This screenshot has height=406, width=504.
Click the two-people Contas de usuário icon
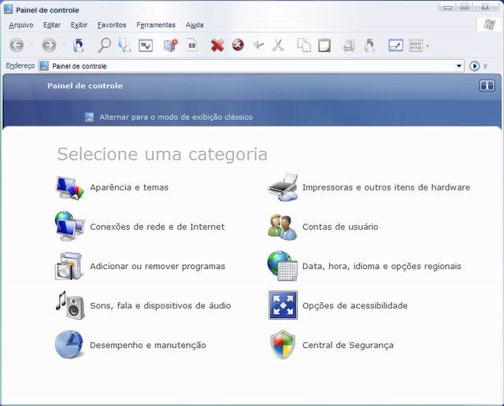(x=282, y=227)
